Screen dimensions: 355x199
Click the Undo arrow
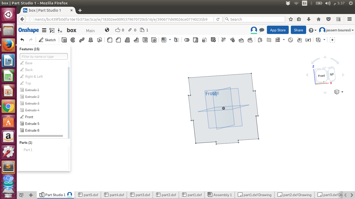(22, 40)
